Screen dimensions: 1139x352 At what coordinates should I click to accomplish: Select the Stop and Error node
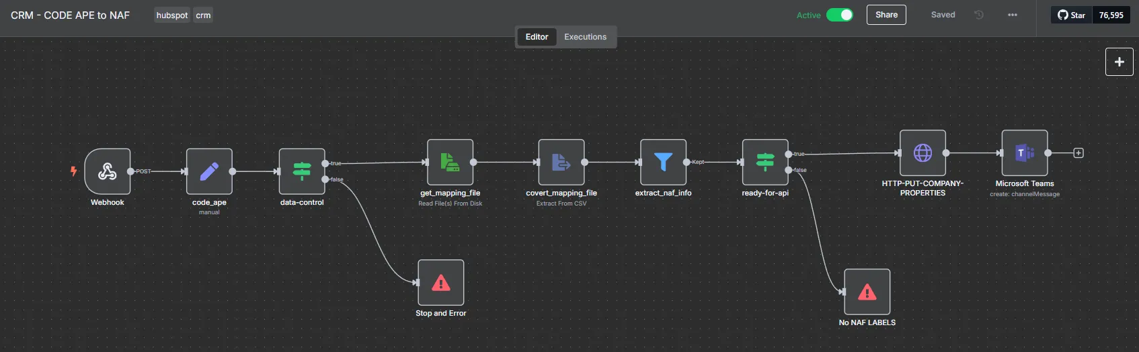(441, 282)
